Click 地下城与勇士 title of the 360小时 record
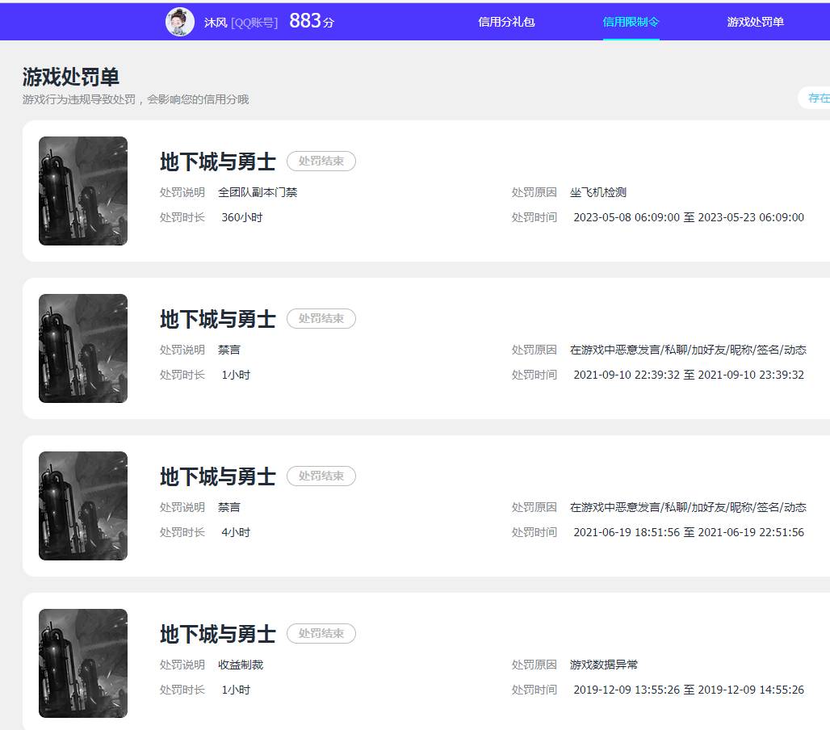 (218, 162)
